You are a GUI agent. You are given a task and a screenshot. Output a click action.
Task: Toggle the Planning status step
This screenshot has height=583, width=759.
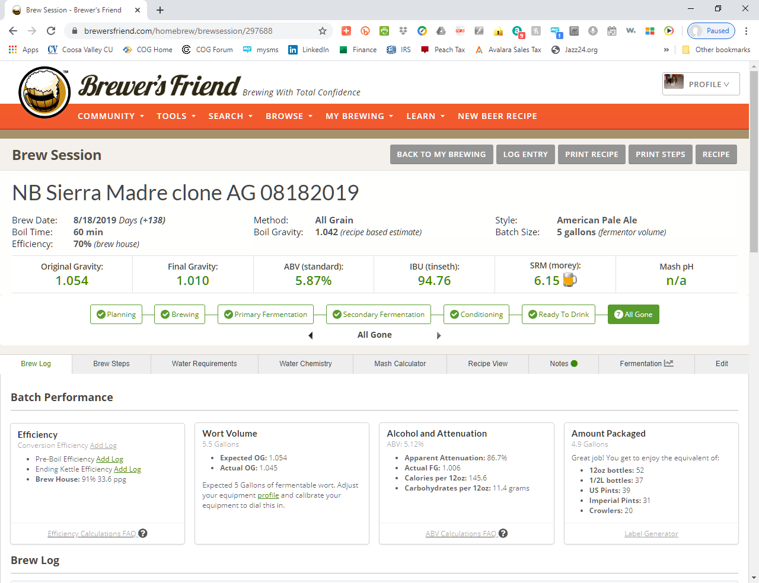pyautogui.click(x=116, y=314)
